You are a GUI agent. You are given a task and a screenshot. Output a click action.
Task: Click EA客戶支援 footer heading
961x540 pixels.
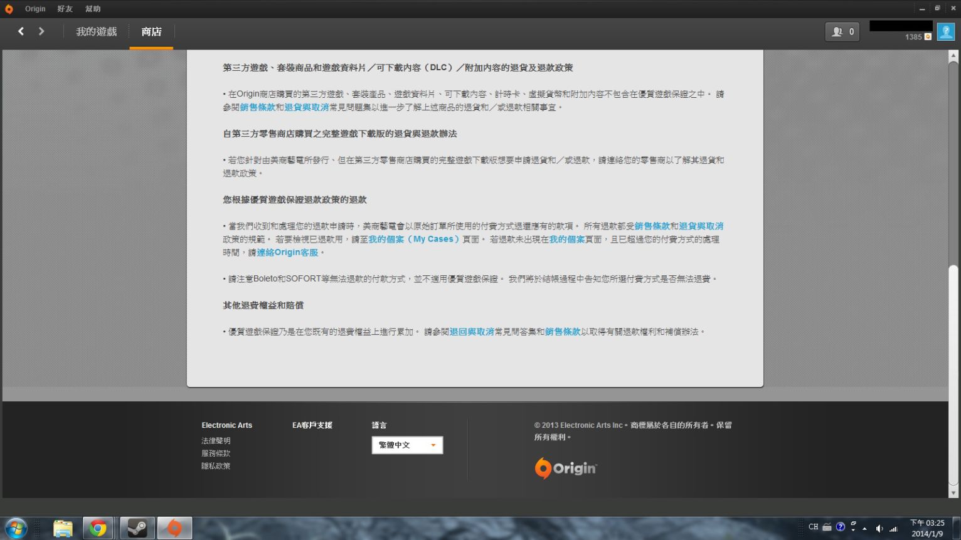[x=312, y=425]
